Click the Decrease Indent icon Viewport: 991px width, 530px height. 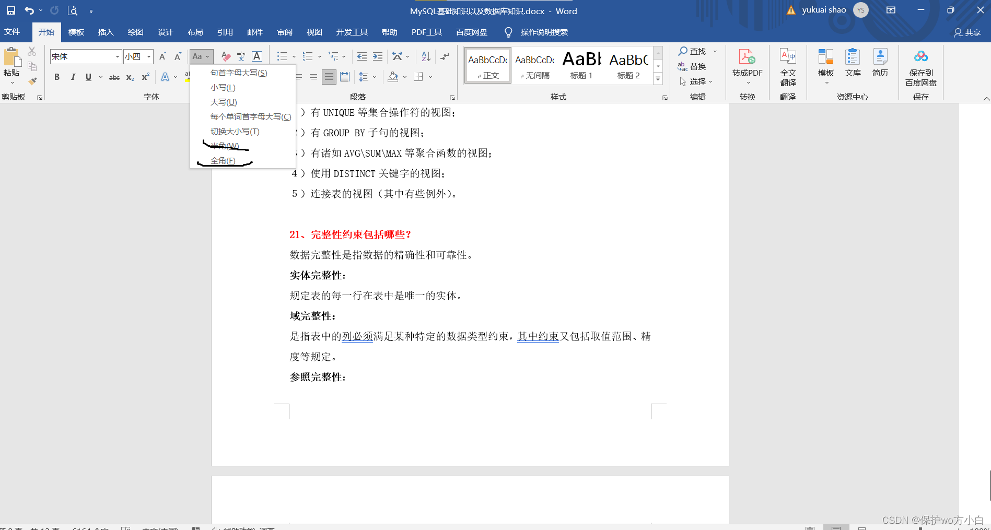click(362, 56)
